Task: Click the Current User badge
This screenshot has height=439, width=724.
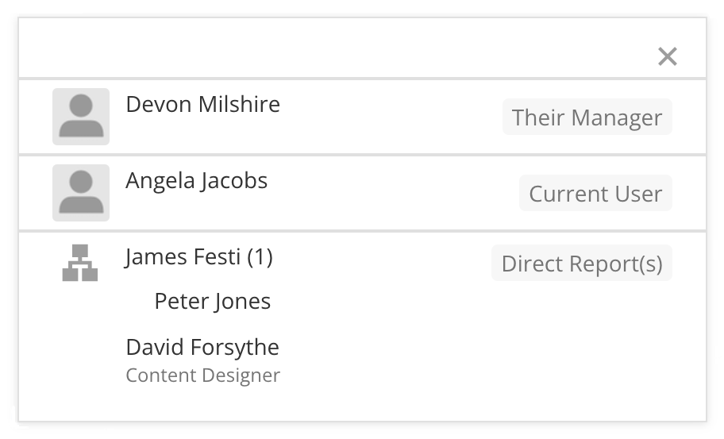Action: pyautogui.click(x=595, y=193)
